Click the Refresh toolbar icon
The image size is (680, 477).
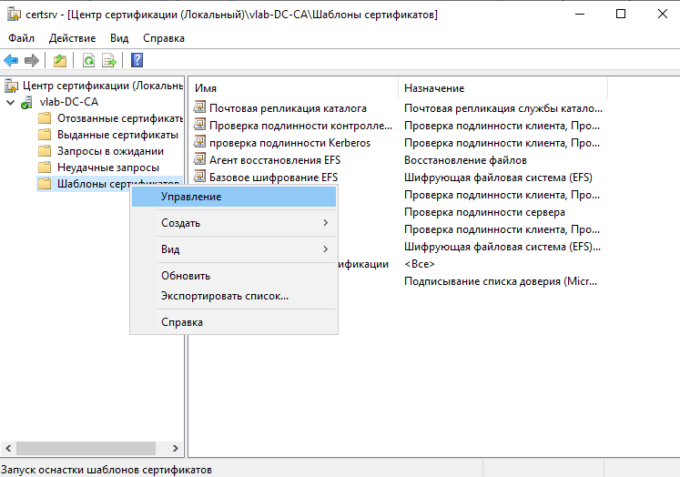[88, 60]
